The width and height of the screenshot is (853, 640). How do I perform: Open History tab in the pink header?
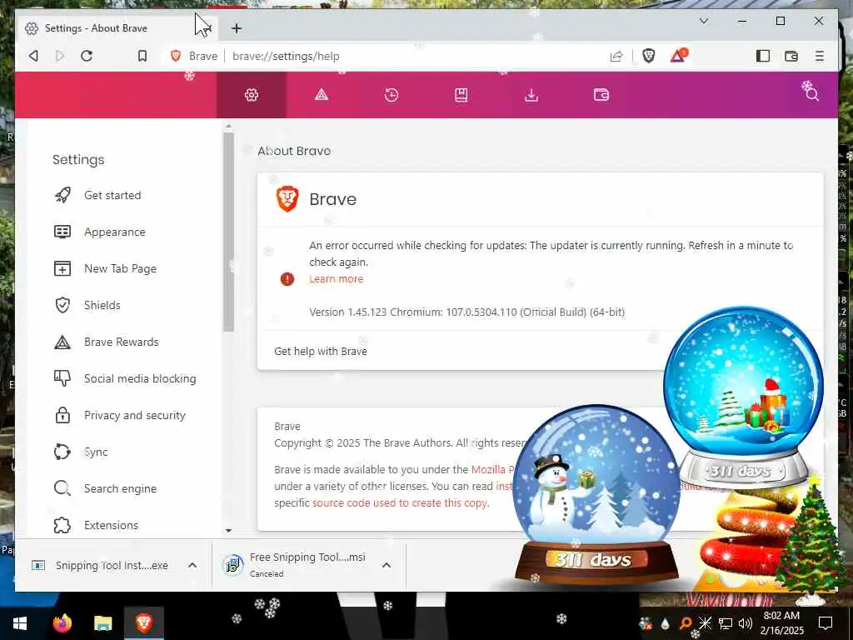click(x=392, y=95)
